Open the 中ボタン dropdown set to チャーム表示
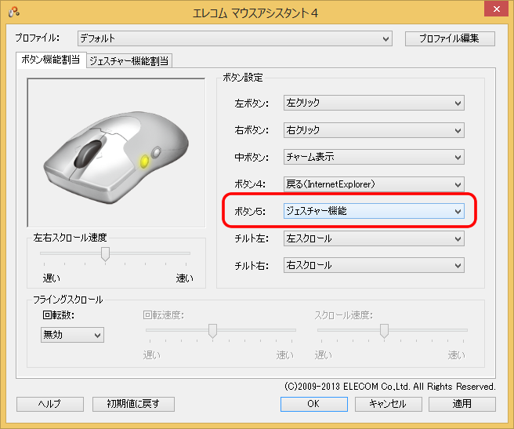Image resolution: width=514 pixels, height=429 pixels. coord(374,157)
